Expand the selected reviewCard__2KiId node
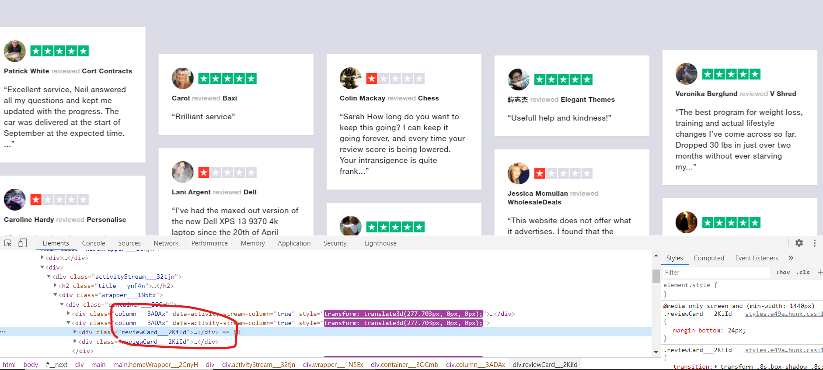 75,332
